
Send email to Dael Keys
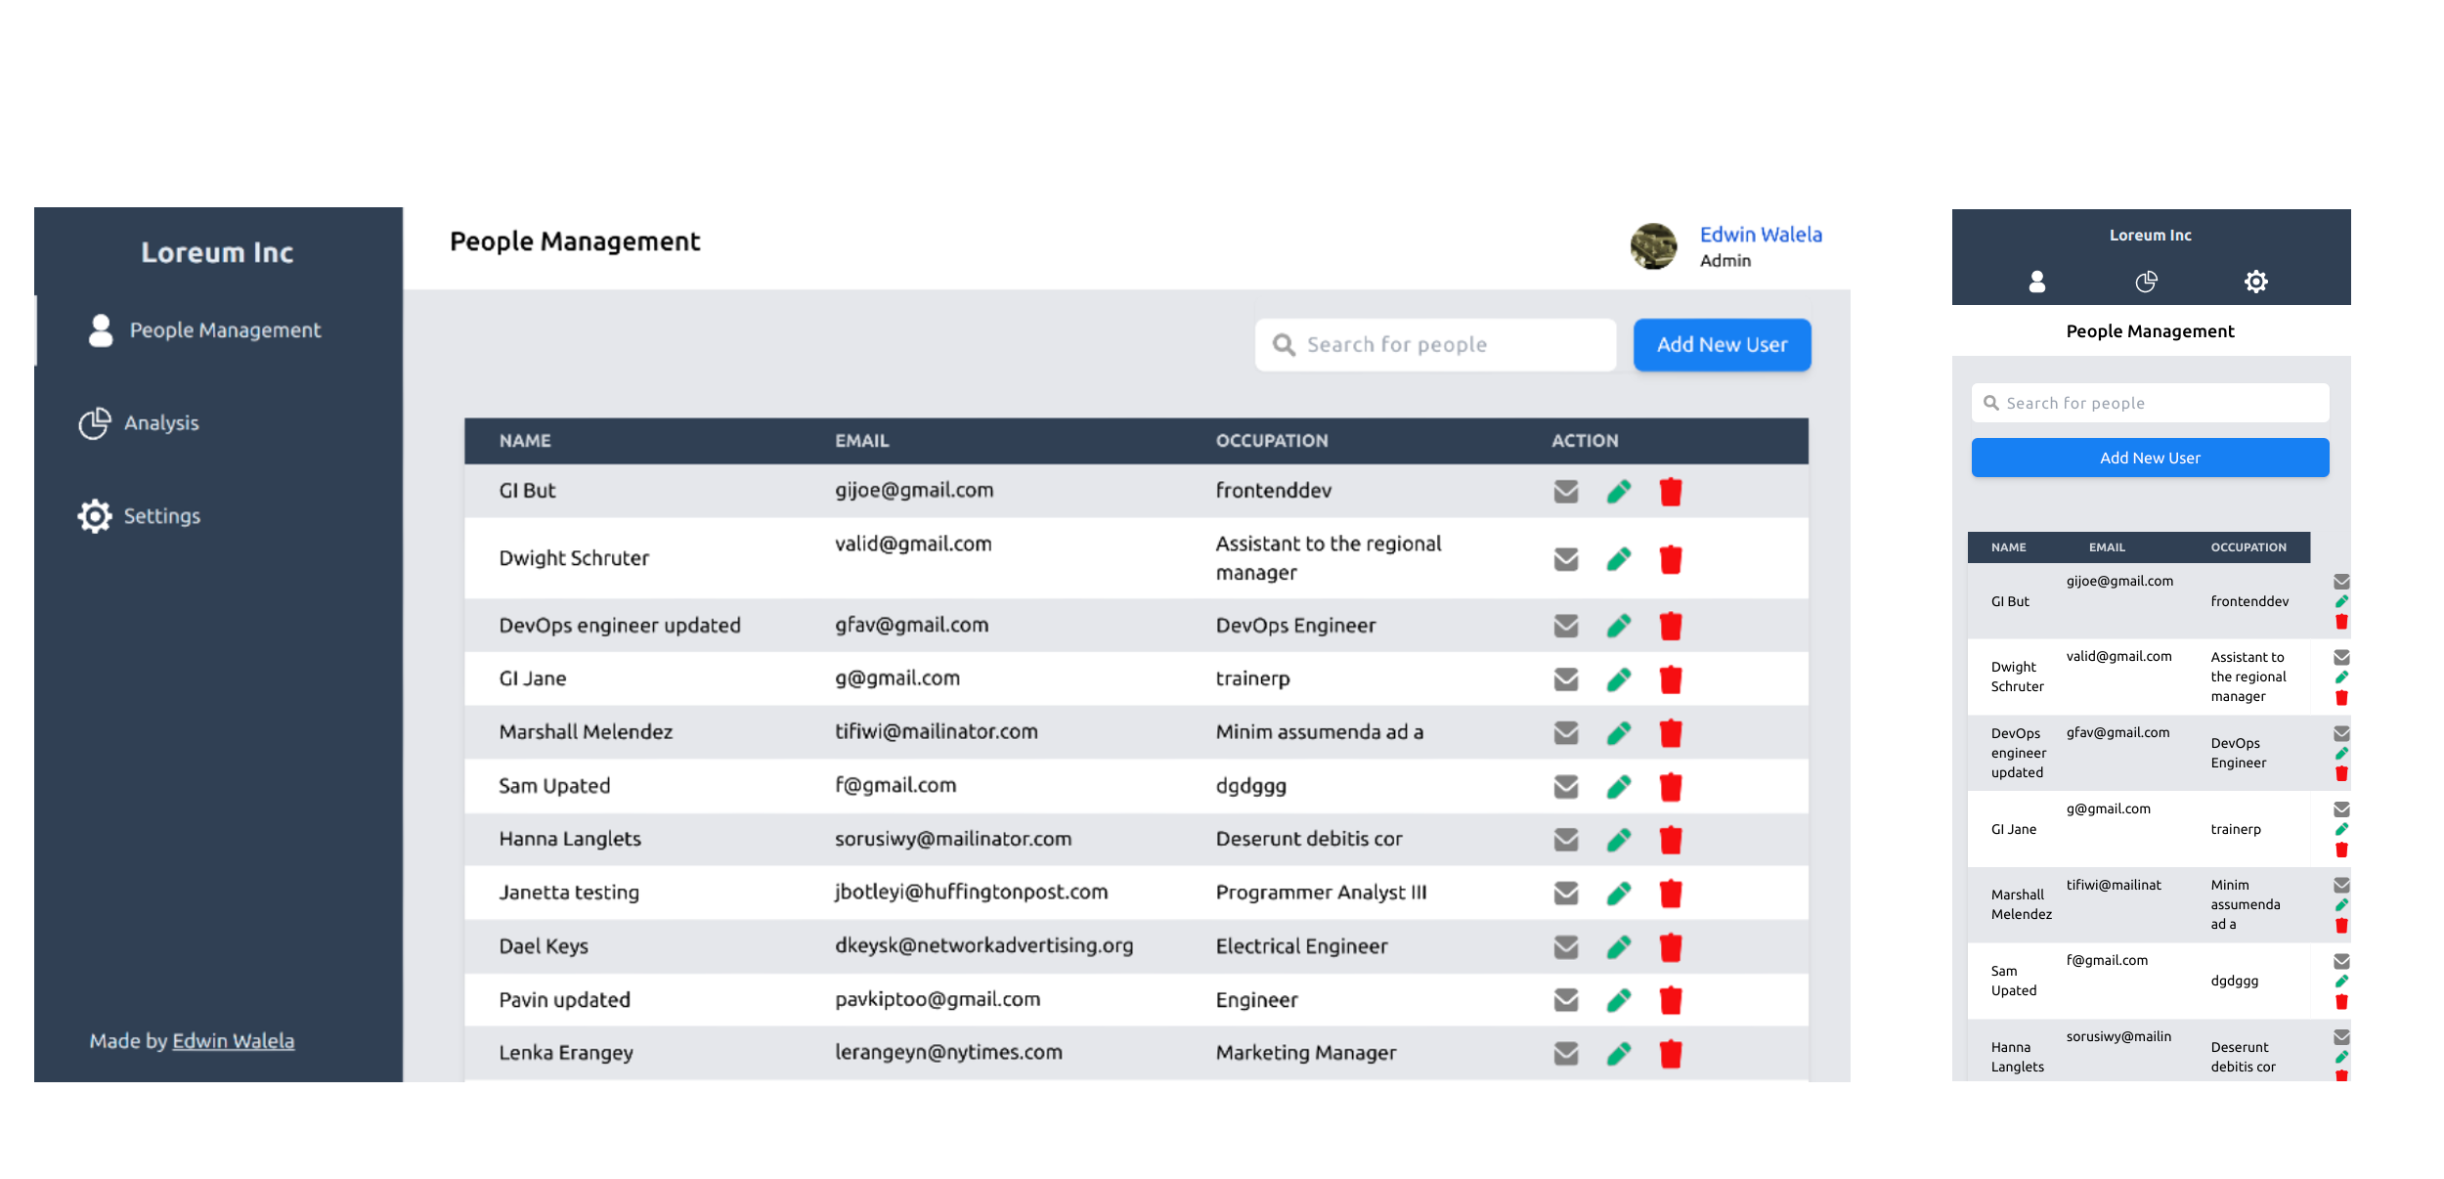1565,946
